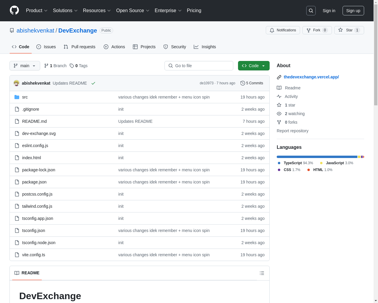The height and width of the screenshot is (303, 378).
Task: Open the eslint.config.js file
Action: tap(35, 146)
